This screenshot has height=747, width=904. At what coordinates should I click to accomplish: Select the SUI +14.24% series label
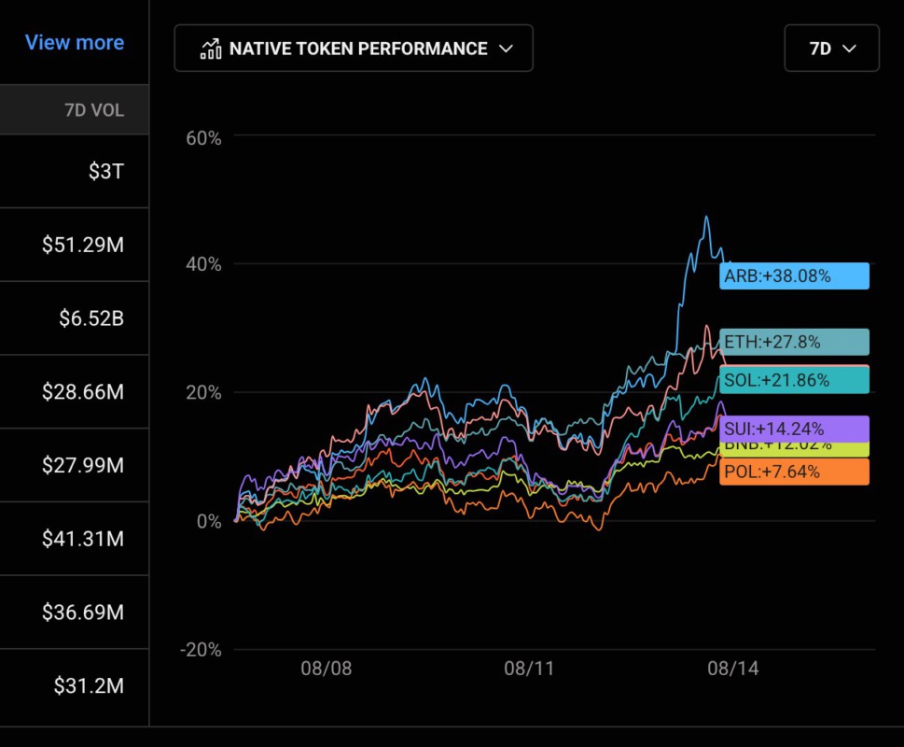click(x=794, y=430)
